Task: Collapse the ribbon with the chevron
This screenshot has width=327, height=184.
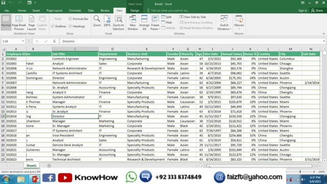Action: coord(323,34)
